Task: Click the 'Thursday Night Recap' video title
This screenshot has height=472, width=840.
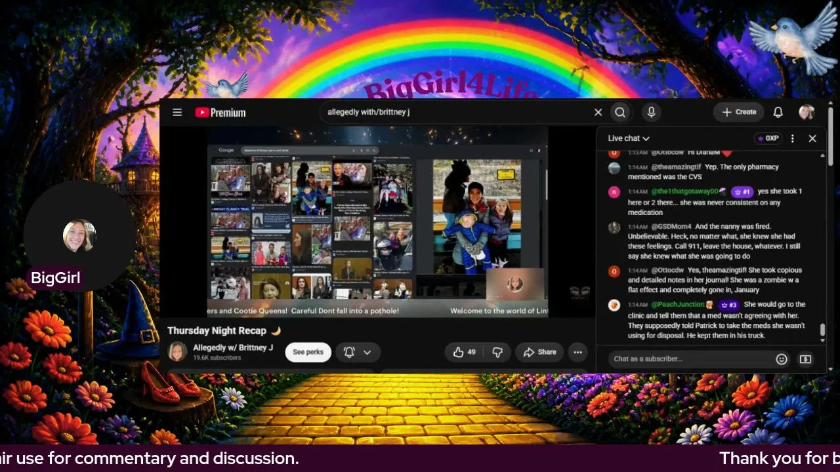Action: click(224, 331)
